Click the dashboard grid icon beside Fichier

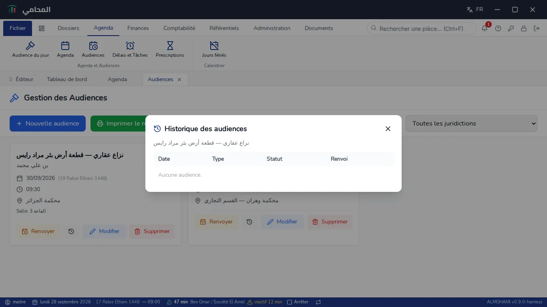pyautogui.click(x=42, y=28)
